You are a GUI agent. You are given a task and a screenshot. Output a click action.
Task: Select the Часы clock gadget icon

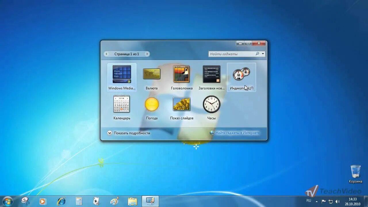[212, 104]
